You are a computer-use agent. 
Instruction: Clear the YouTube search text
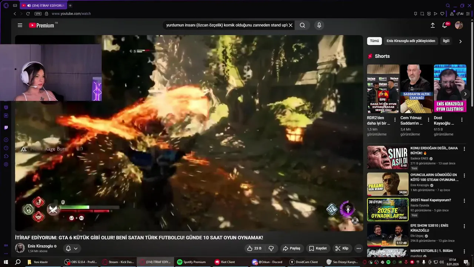click(x=291, y=25)
